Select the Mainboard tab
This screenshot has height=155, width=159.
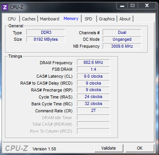[x=49, y=19]
